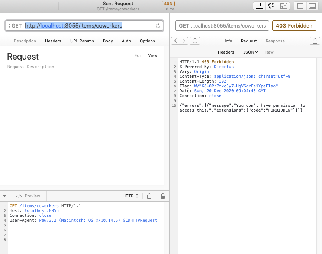Viewport: 322px width, 254px height.
Task: Select the Request tab in response pane
Action: tap(249, 41)
